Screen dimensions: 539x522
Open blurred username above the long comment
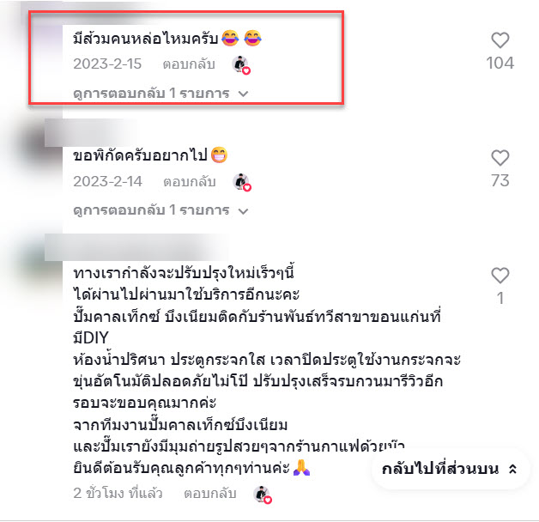[136, 247]
